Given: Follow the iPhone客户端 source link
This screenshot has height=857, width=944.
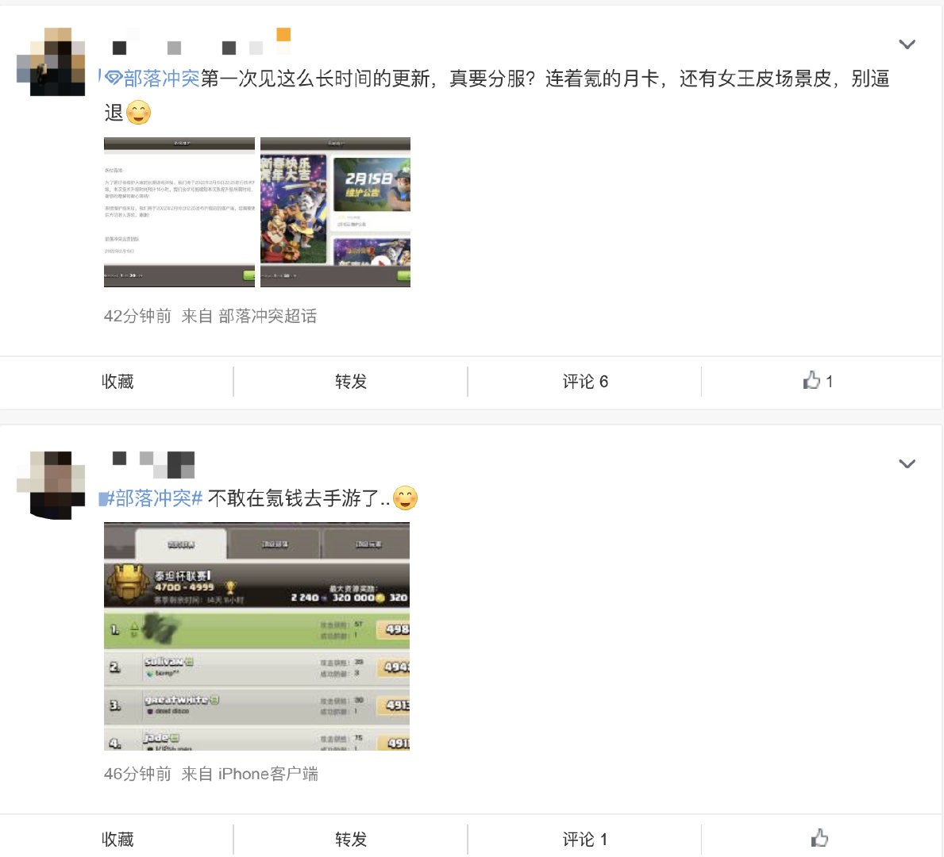Looking at the screenshot, I should (268, 774).
